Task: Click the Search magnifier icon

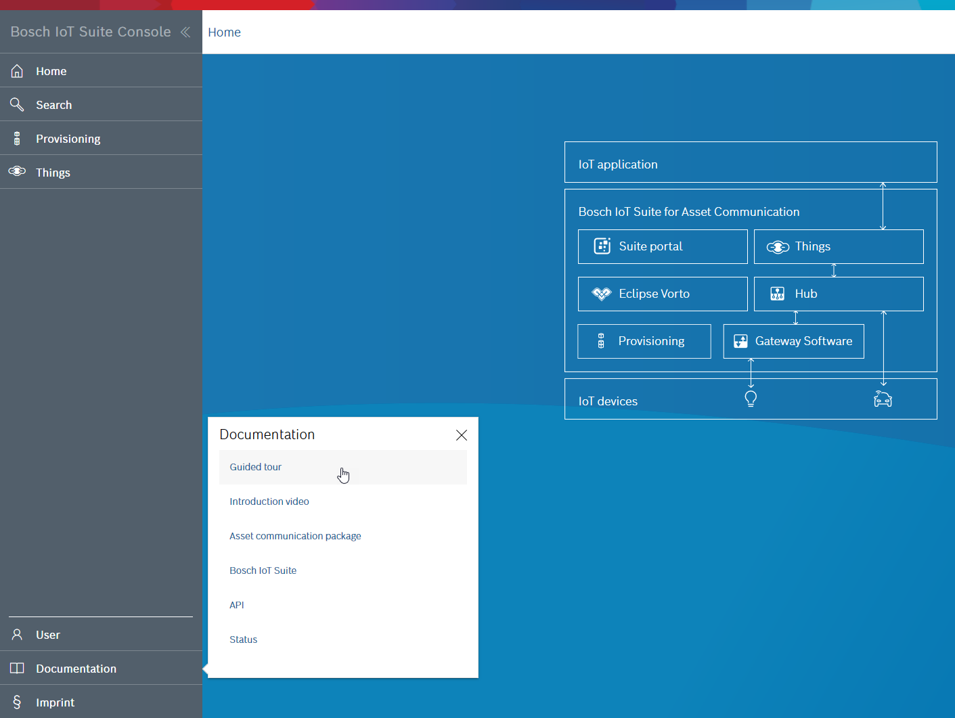Action: click(17, 104)
